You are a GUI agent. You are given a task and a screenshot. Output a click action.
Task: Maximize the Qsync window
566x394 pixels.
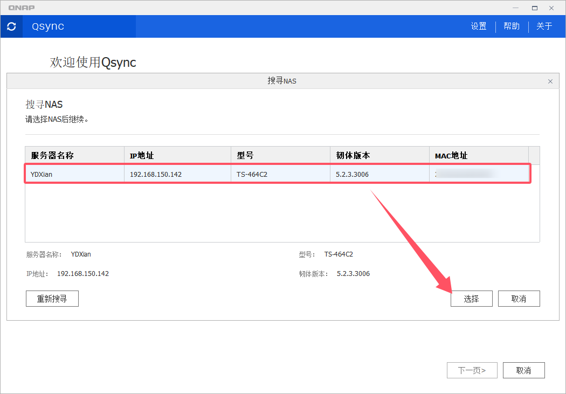[x=535, y=8]
